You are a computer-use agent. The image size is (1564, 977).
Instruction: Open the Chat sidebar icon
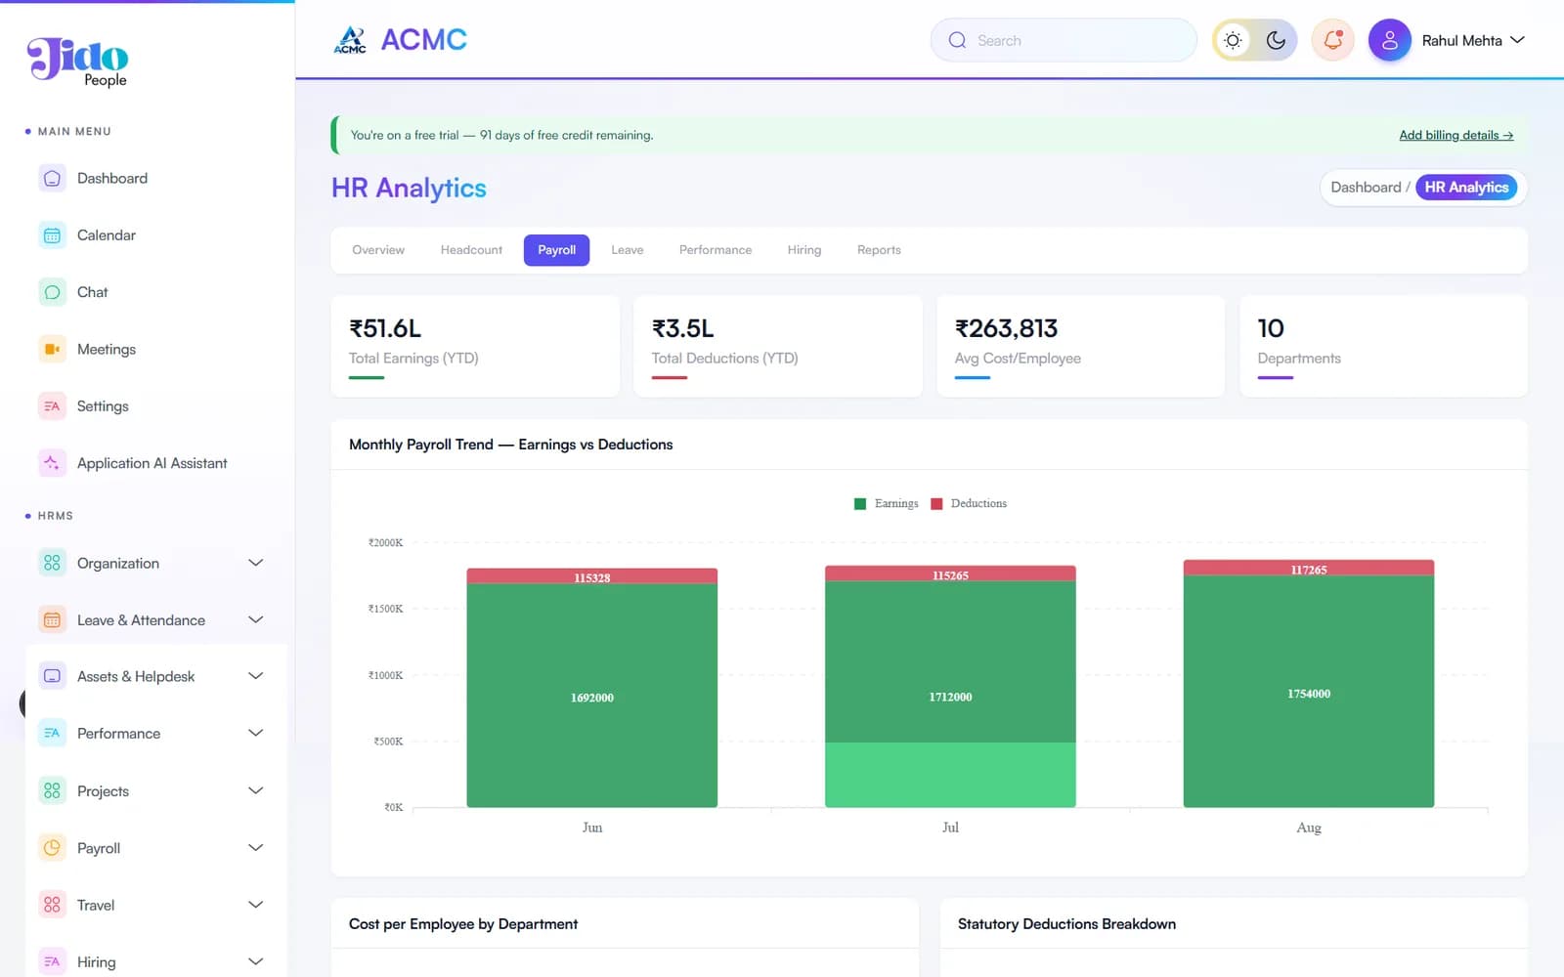point(52,292)
